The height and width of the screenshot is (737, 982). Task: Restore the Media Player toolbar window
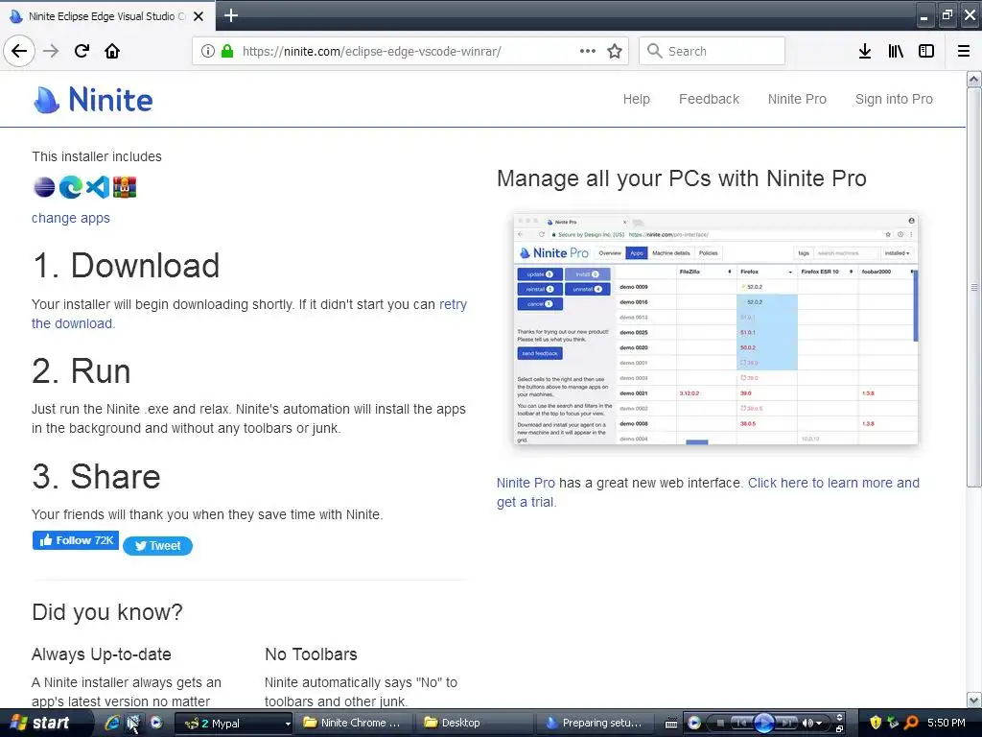839,728
